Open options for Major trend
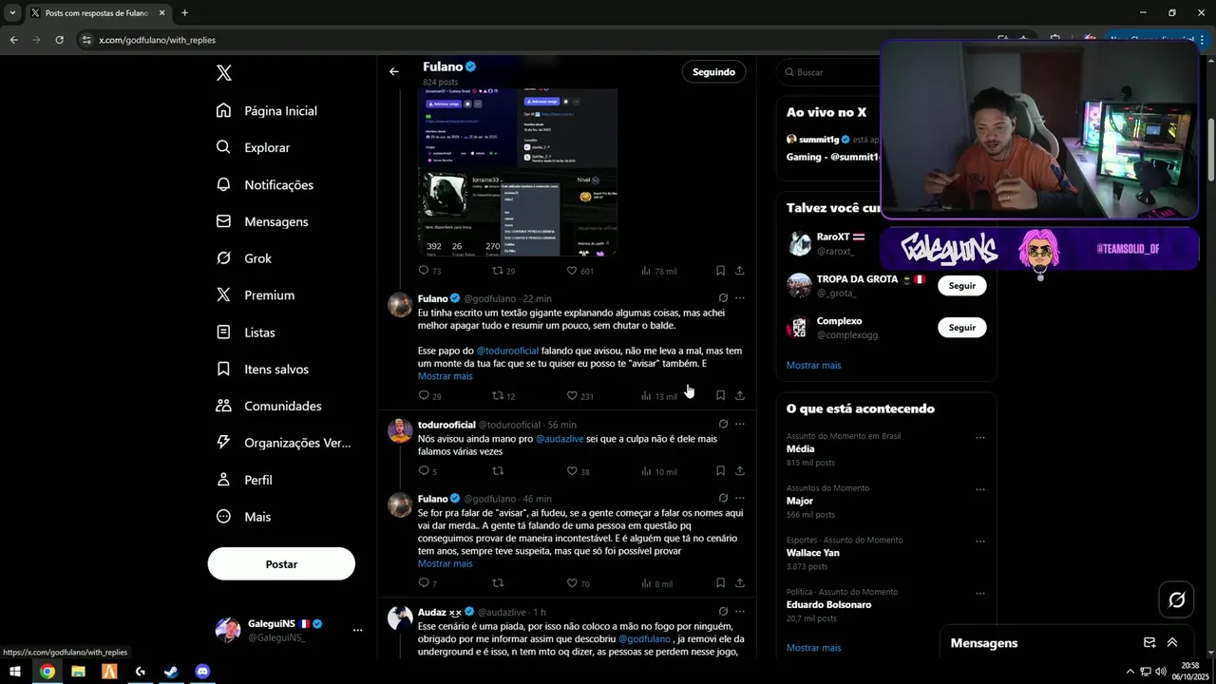Viewport: 1216px width, 684px height. click(x=980, y=490)
